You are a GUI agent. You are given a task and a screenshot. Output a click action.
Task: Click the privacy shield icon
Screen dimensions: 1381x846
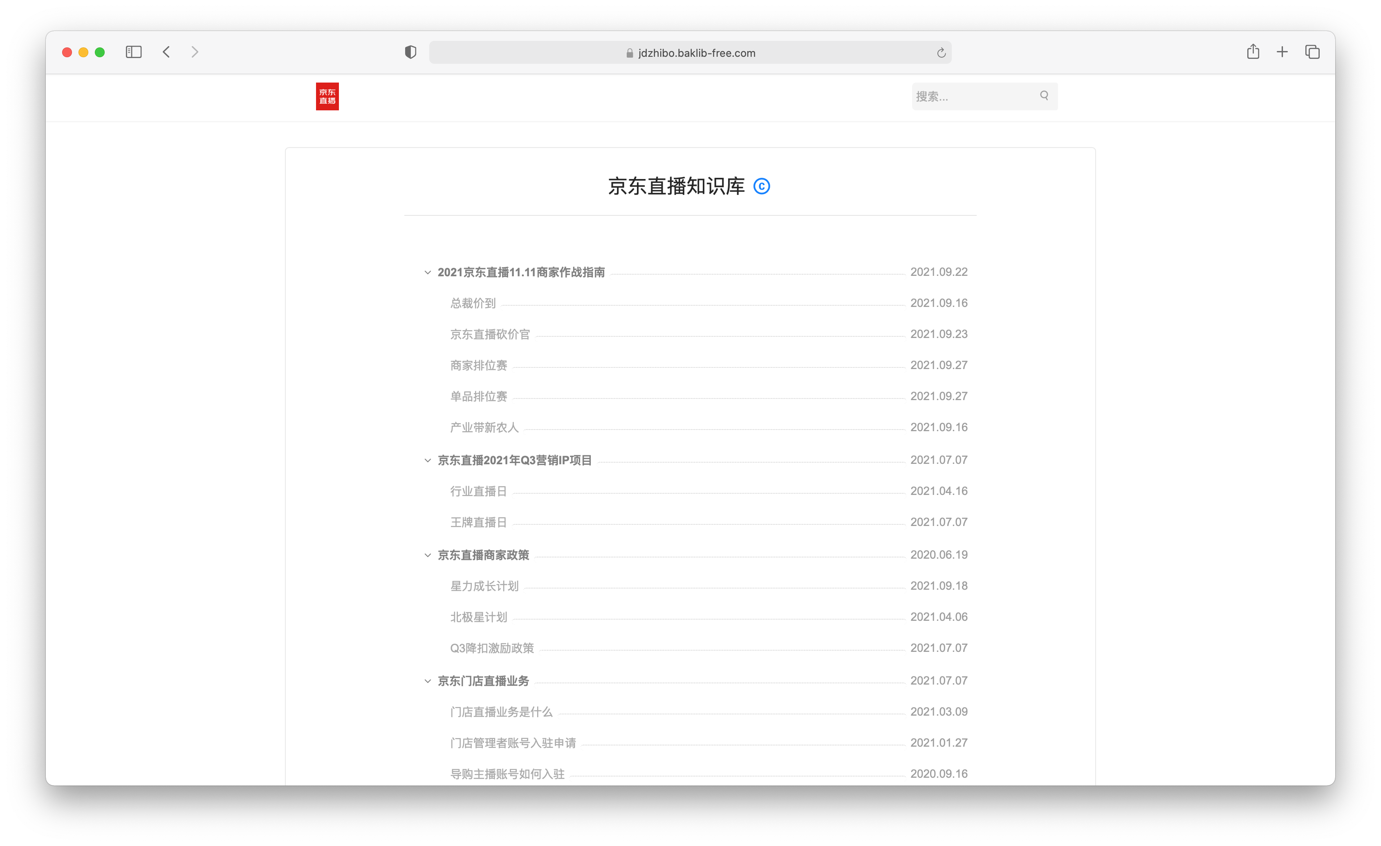pos(410,52)
